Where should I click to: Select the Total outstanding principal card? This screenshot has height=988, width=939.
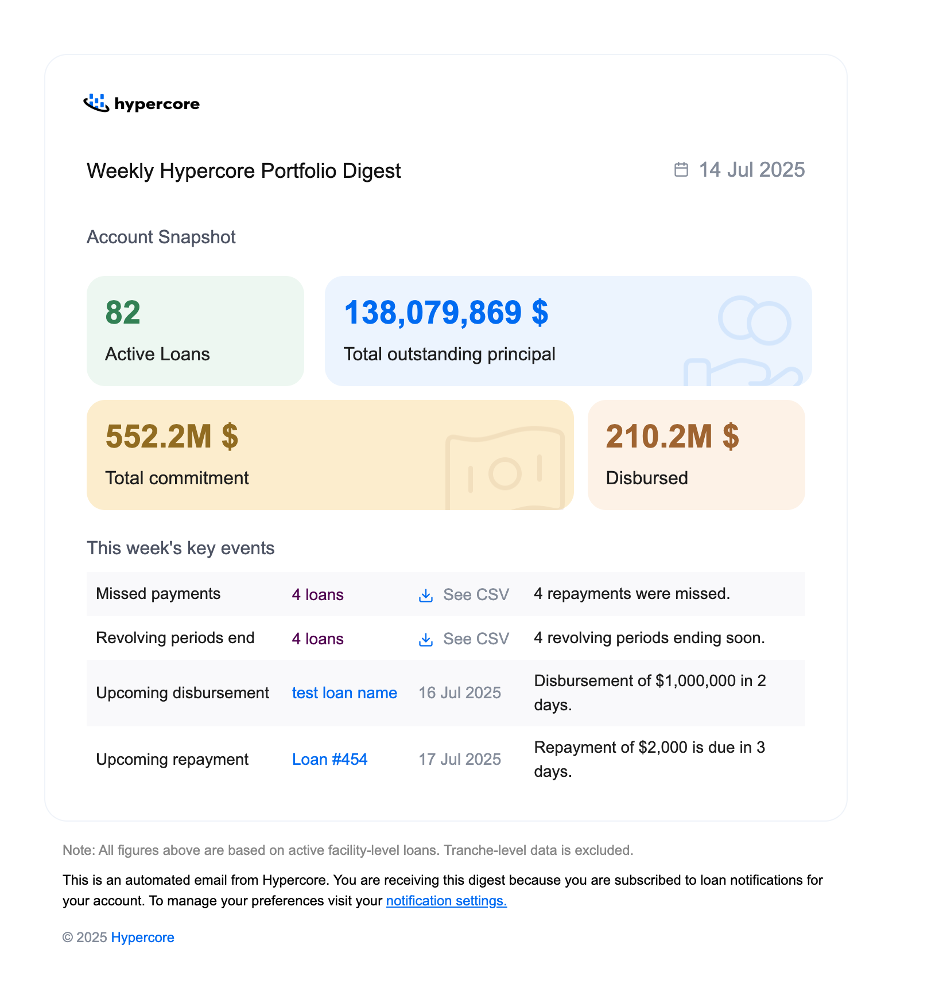568,331
